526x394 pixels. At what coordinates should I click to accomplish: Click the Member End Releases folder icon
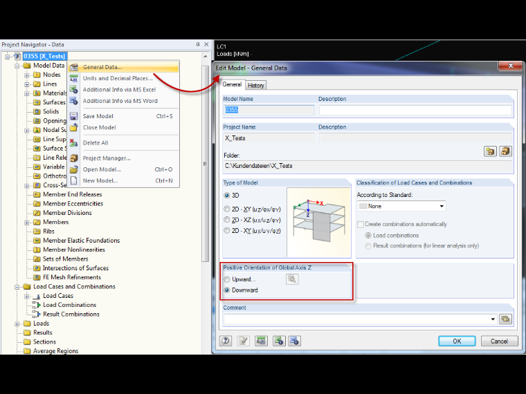(37, 194)
